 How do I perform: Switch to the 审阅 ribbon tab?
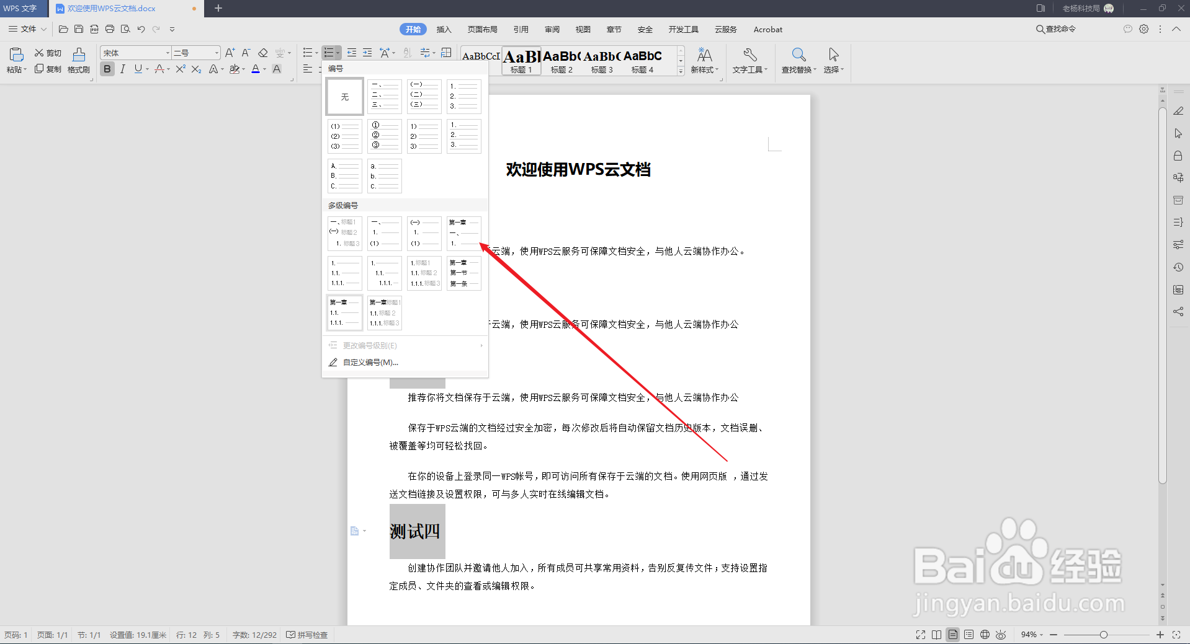[x=552, y=29]
